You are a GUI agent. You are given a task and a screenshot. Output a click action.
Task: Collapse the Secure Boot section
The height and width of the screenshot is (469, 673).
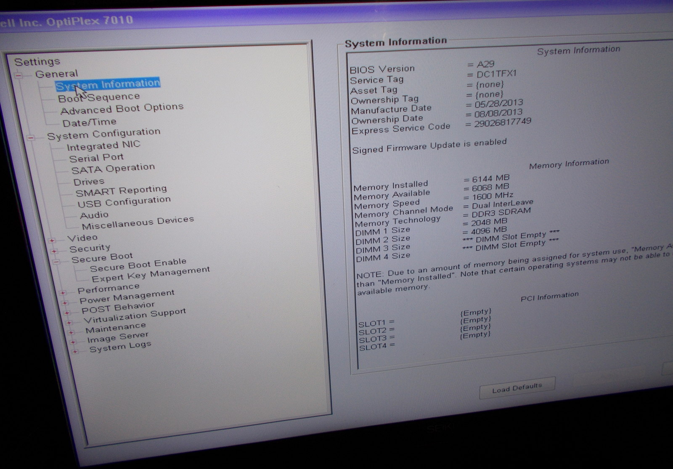56,262
